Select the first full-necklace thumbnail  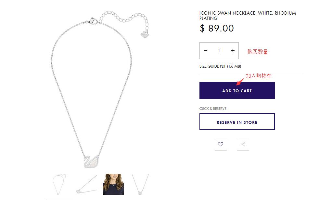pyautogui.click(x=59, y=185)
